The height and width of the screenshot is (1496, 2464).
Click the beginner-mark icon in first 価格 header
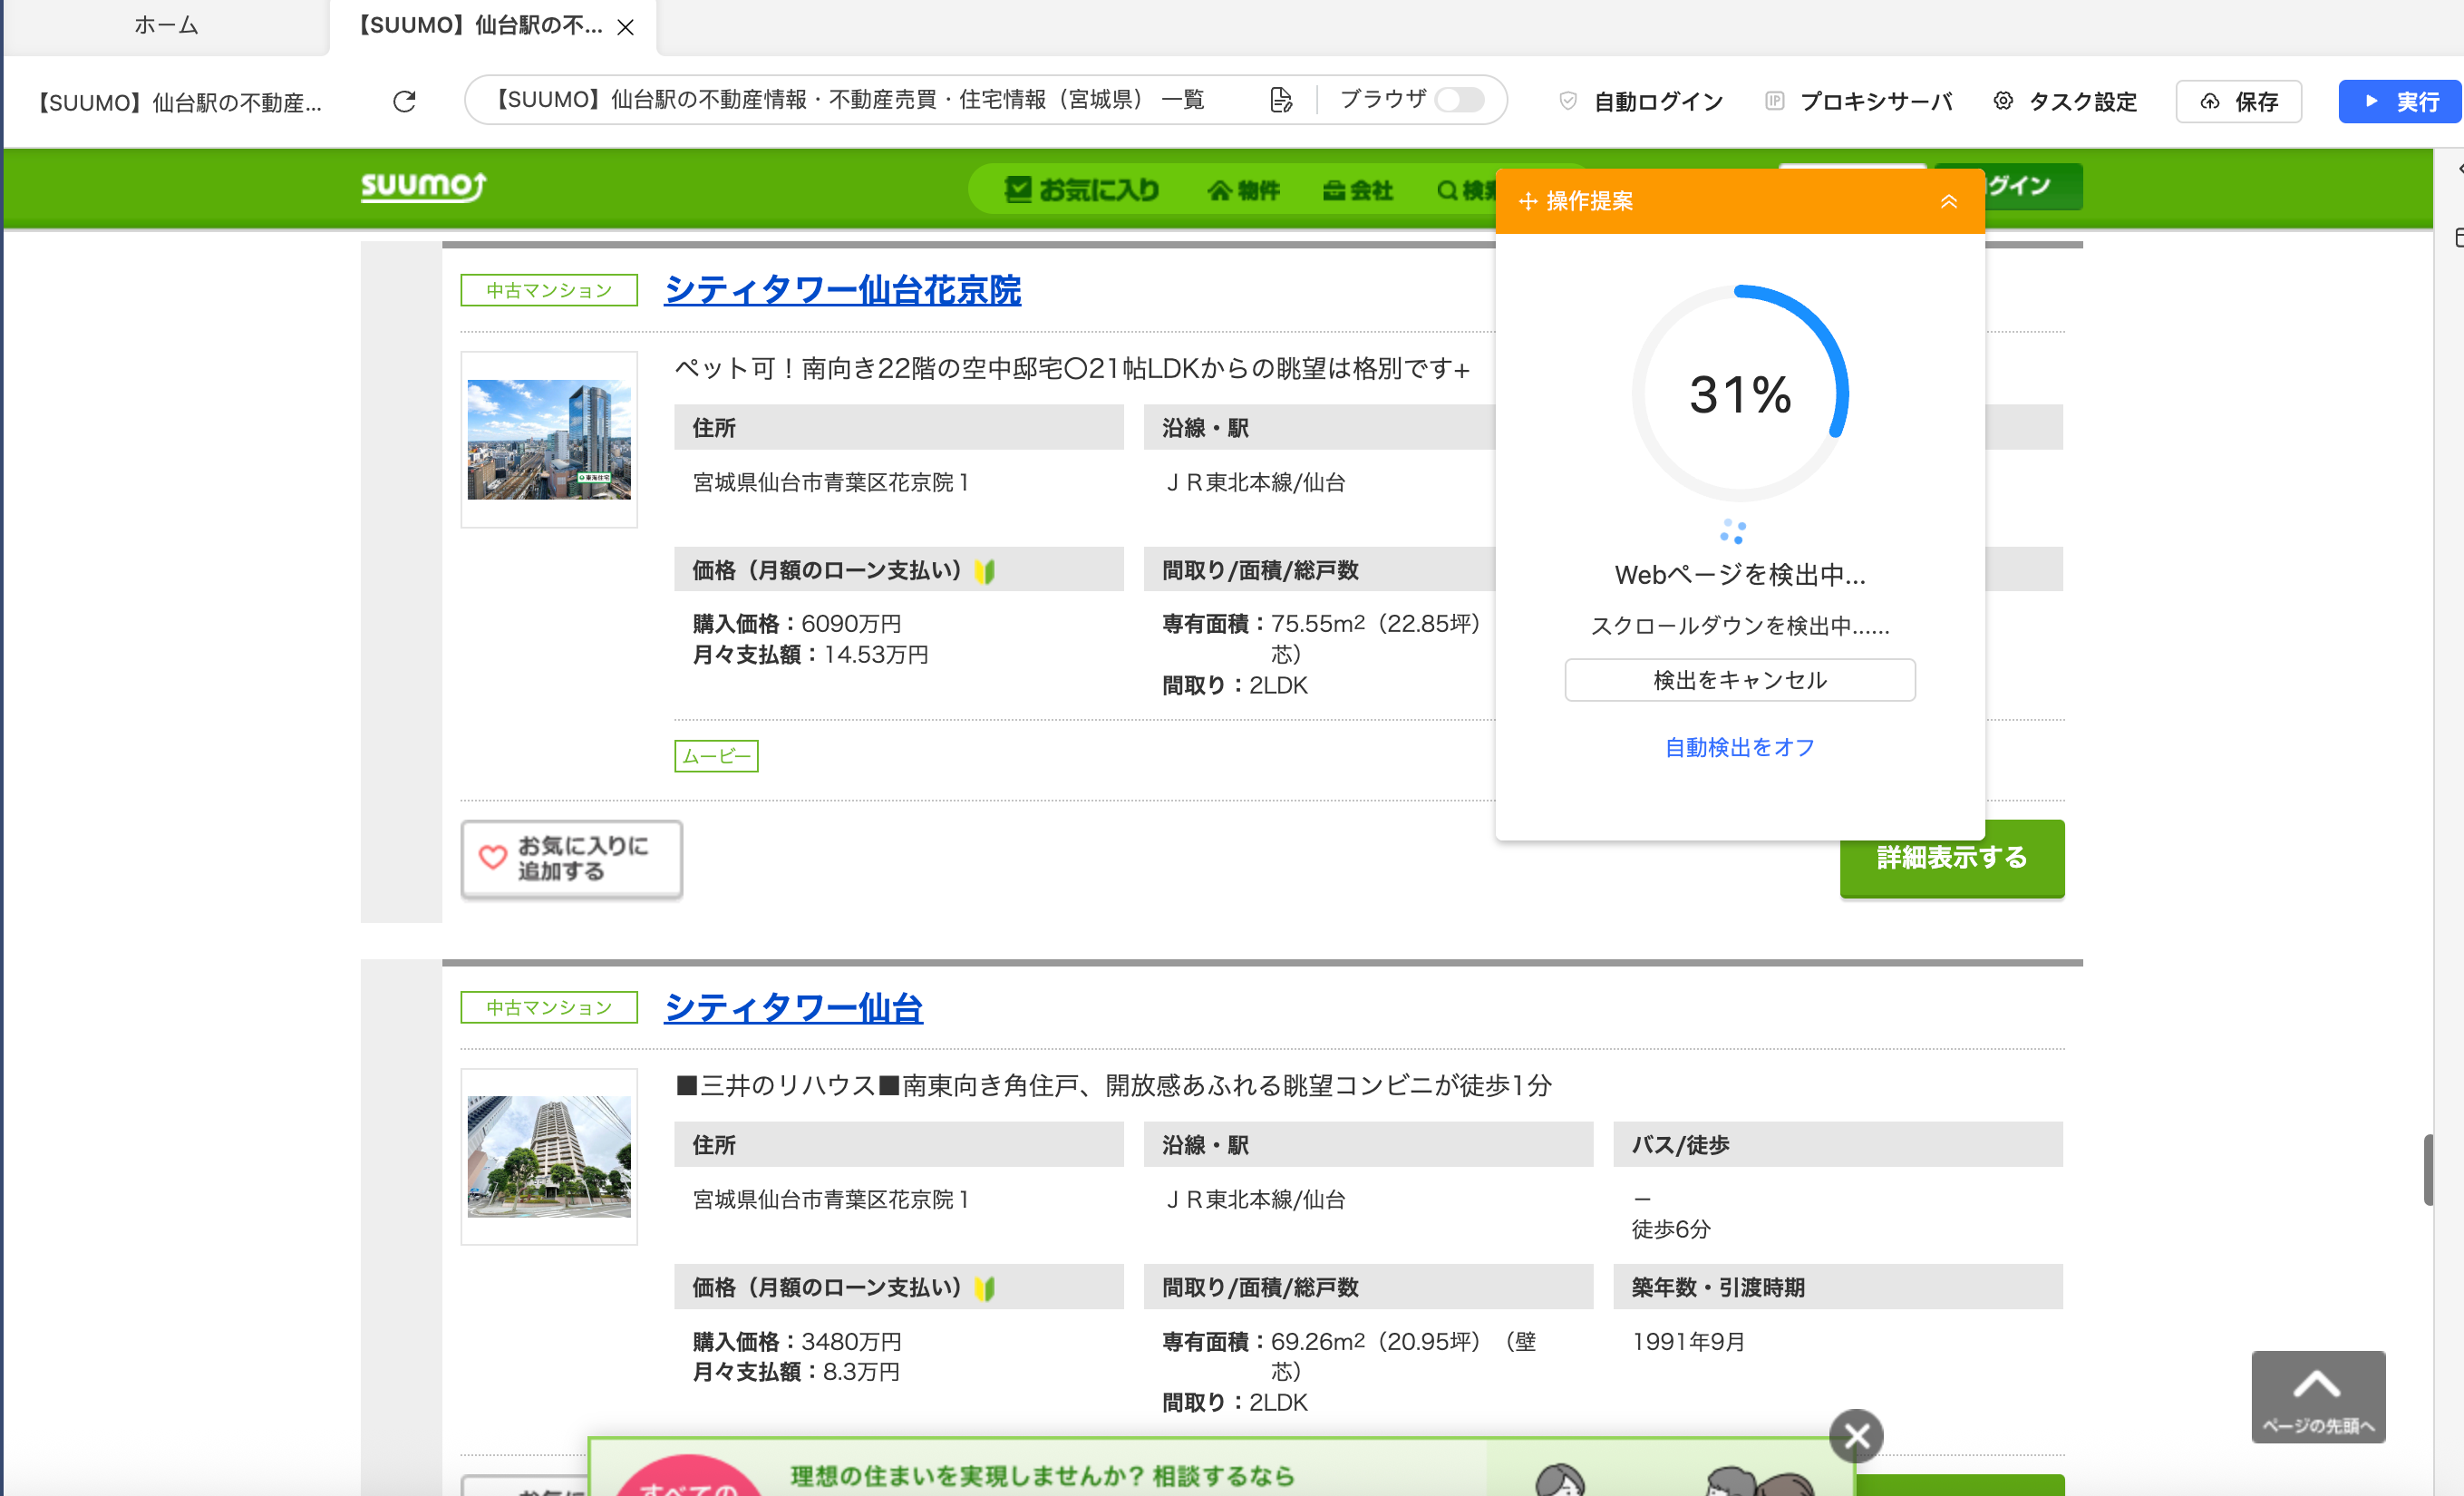pyautogui.click(x=985, y=571)
